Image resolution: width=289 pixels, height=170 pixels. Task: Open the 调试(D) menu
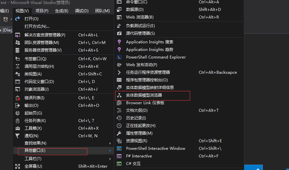(x=82, y=11)
